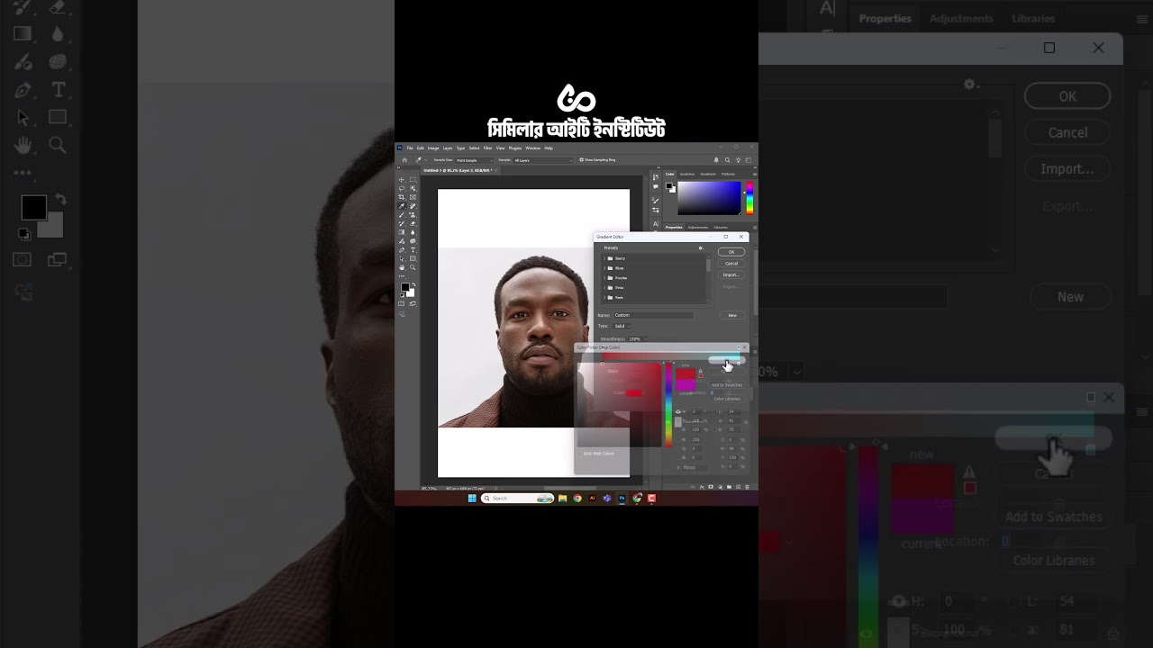The image size is (1153, 648).
Task: Click the 85.22% zoom level in the status bar
Action: tap(429, 489)
